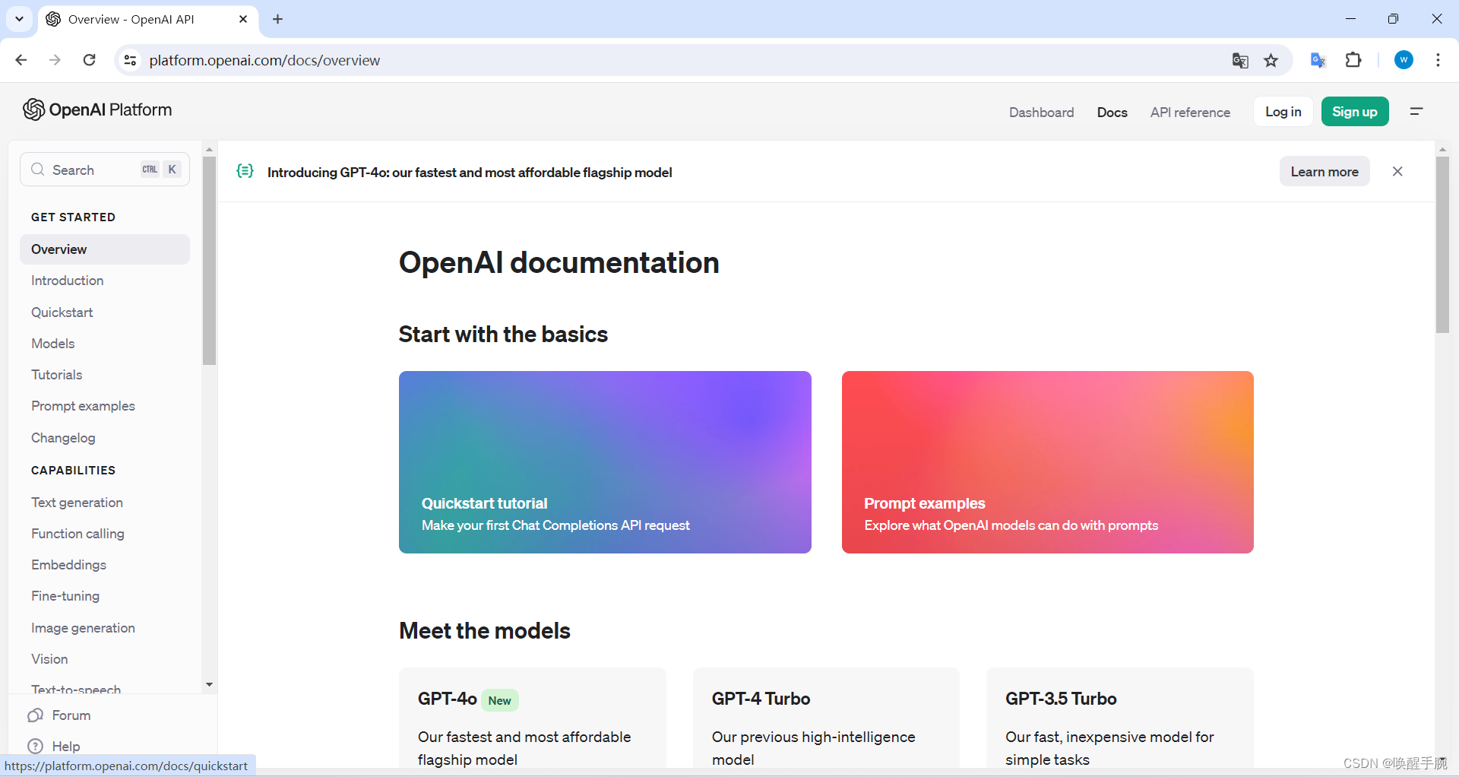1459x777 pixels.
Task: Click the magnifier icon in Search box
Action: tap(37, 170)
